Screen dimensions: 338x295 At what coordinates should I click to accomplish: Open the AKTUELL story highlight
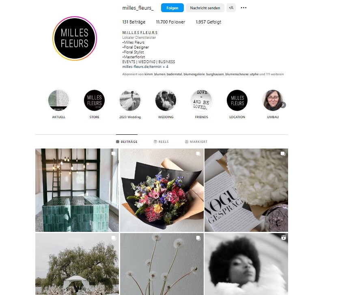[x=58, y=100]
